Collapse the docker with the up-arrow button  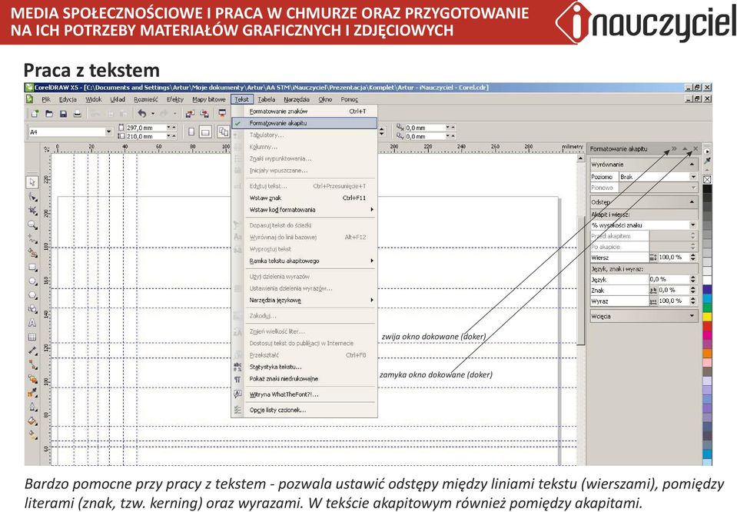point(685,148)
